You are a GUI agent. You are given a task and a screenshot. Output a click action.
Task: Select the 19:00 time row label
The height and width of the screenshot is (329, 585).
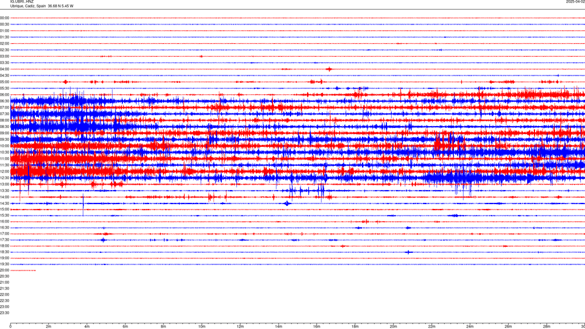coord(4,258)
